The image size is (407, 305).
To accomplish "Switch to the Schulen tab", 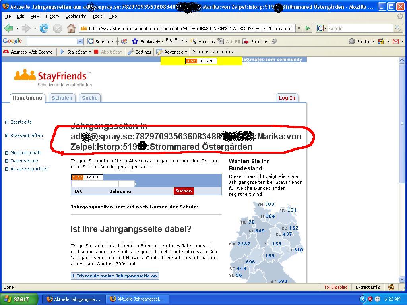I will (62, 98).
